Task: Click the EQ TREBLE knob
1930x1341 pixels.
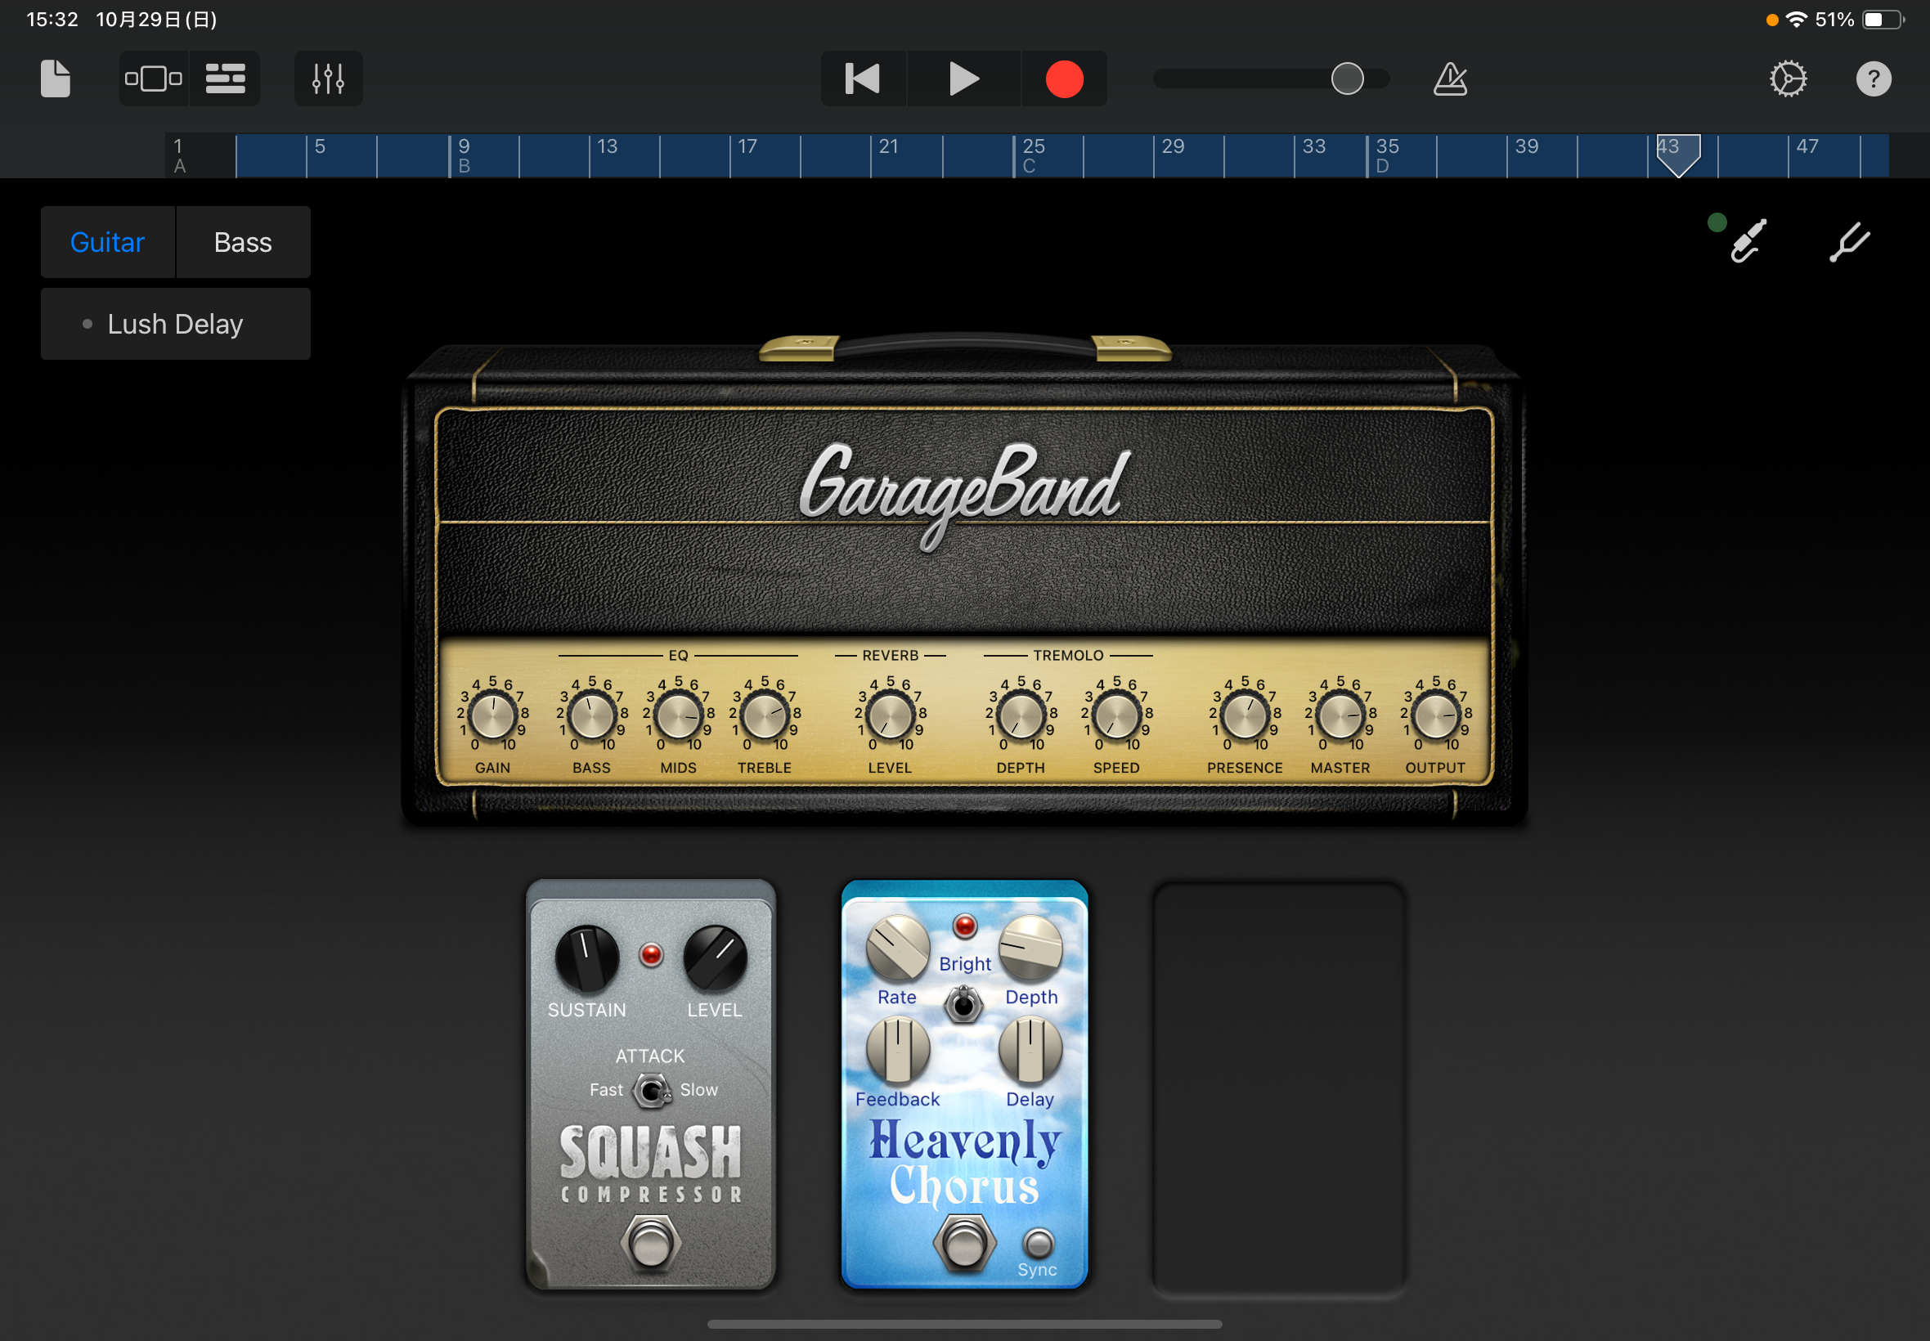Action: 765,715
